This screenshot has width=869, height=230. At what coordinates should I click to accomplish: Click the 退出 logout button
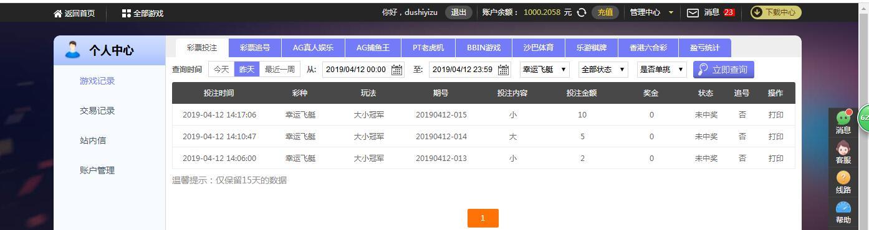point(458,12)
